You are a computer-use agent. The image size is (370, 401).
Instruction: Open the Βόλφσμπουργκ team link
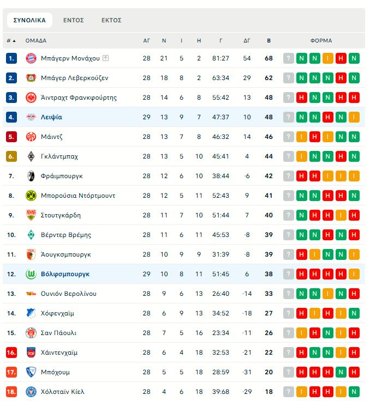65,274
